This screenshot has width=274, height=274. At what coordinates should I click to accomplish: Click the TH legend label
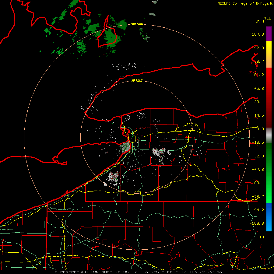[x=262, y=237]
